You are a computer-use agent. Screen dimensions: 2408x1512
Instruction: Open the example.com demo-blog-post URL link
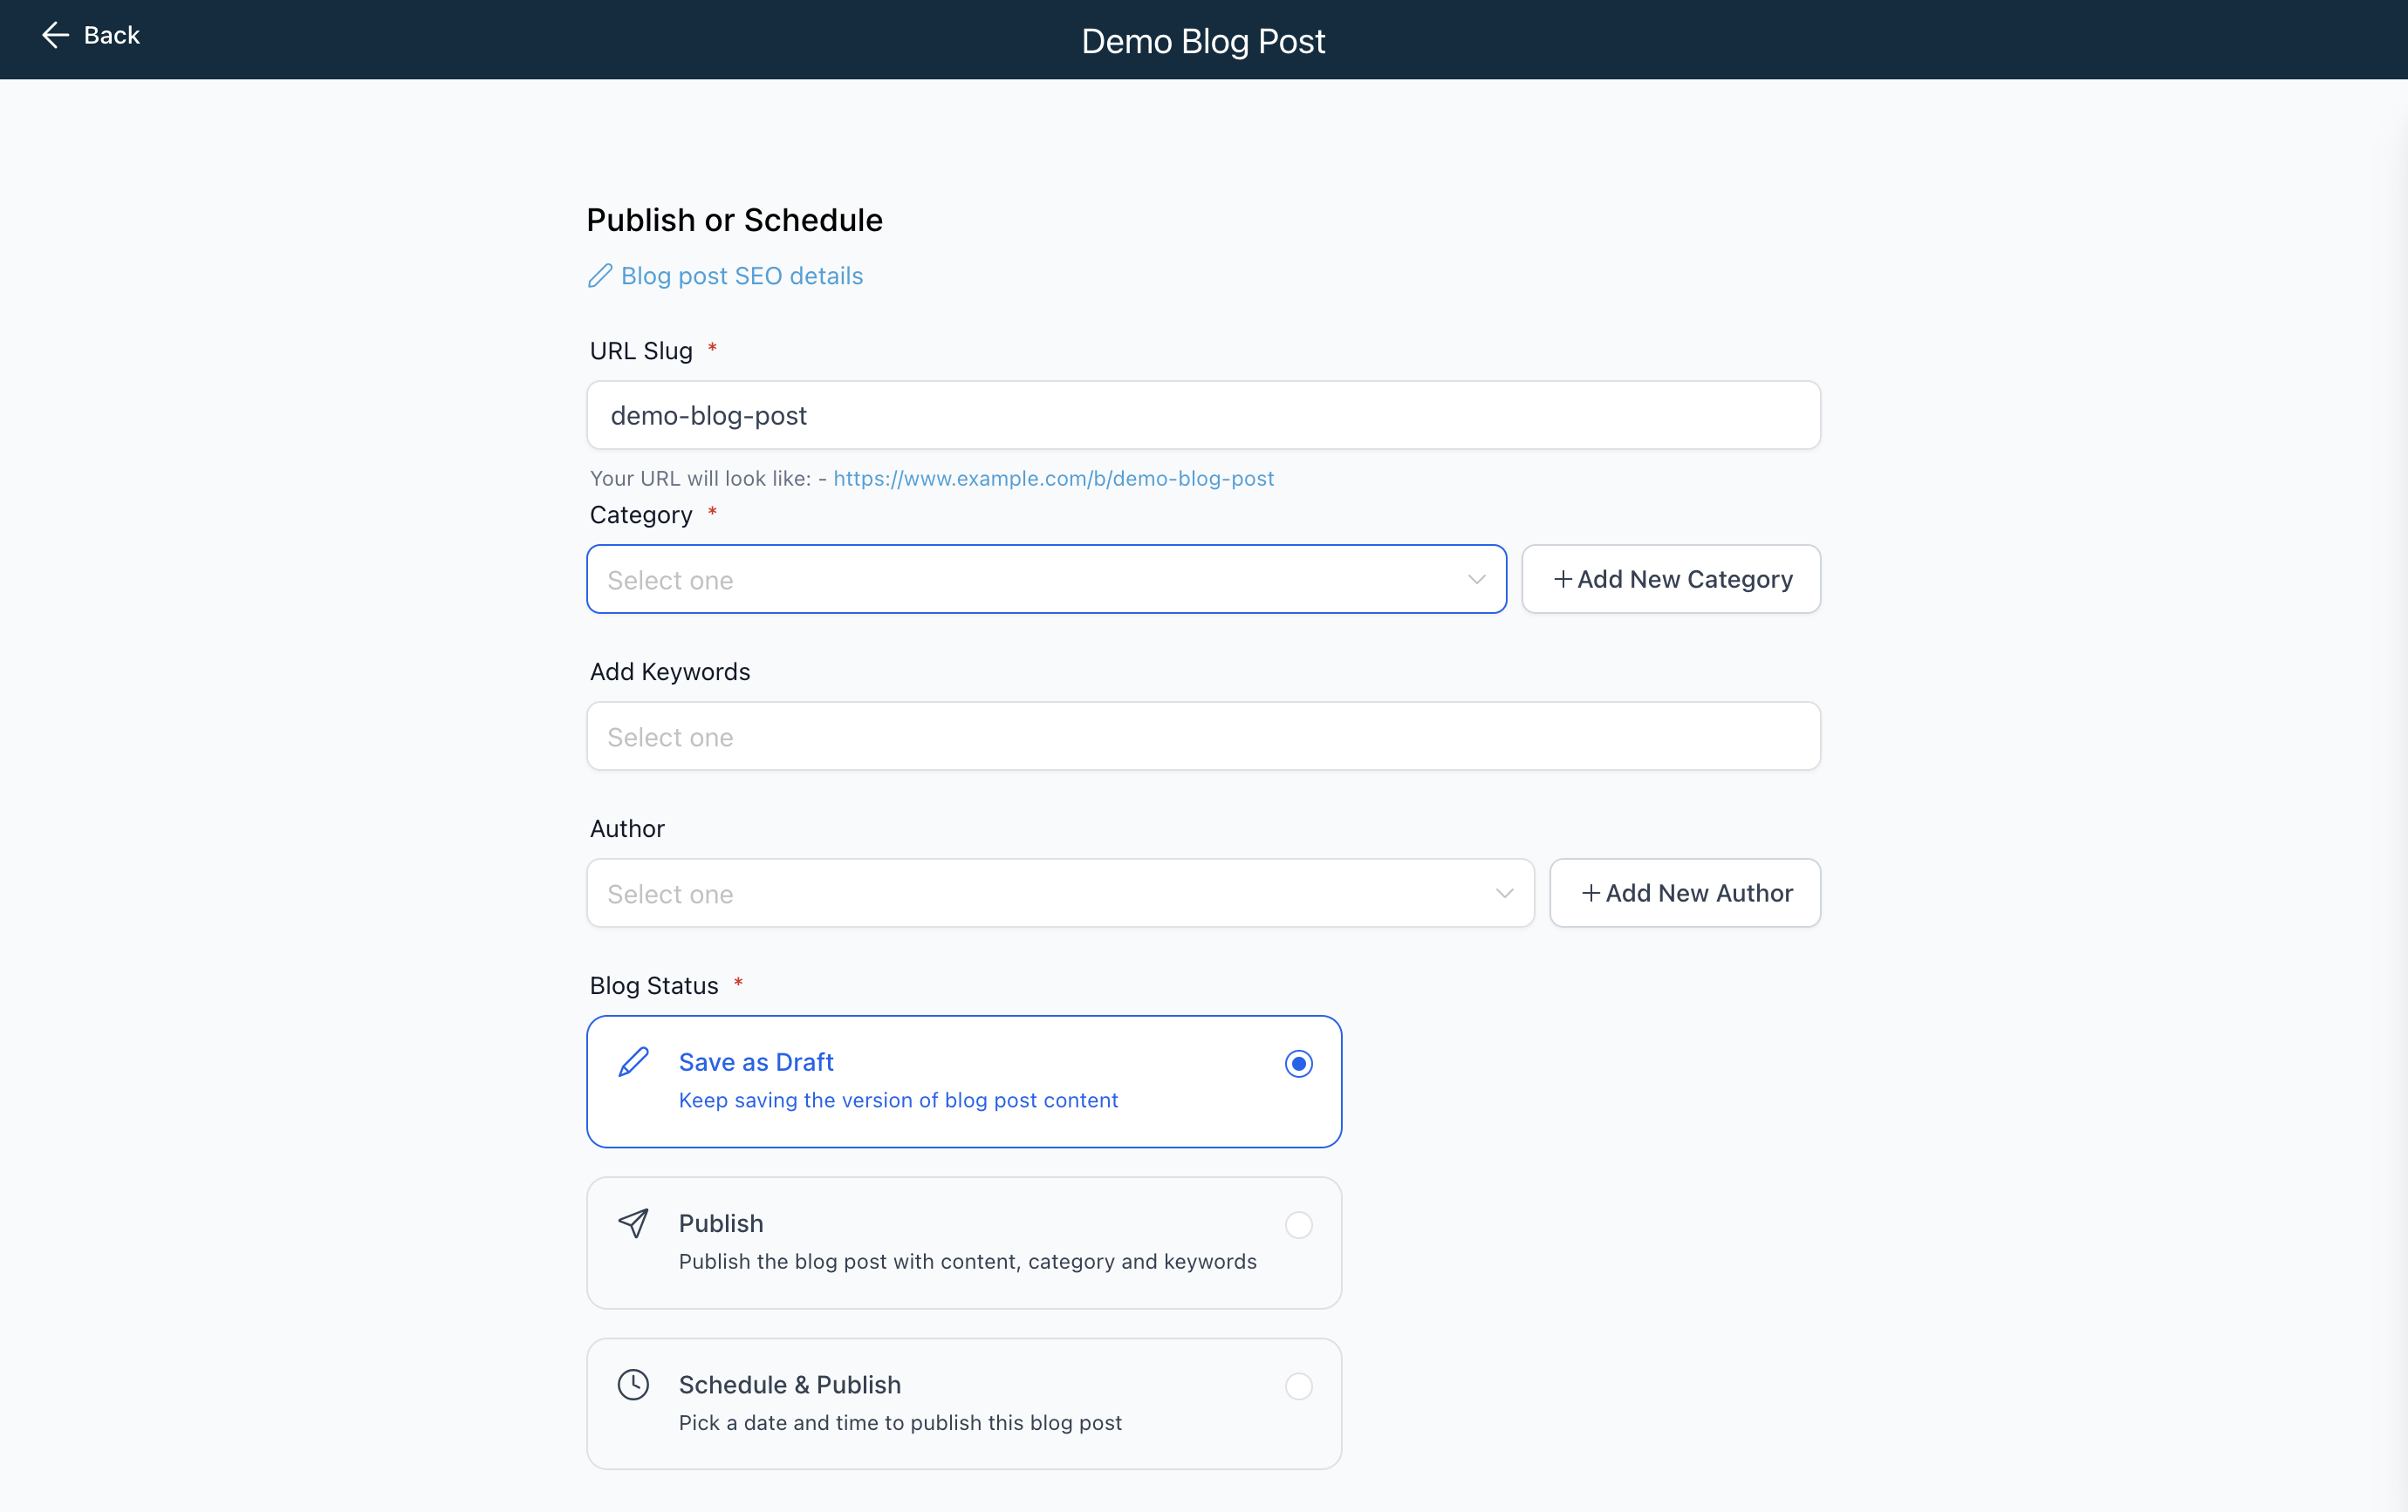(x=1054, y=479)
